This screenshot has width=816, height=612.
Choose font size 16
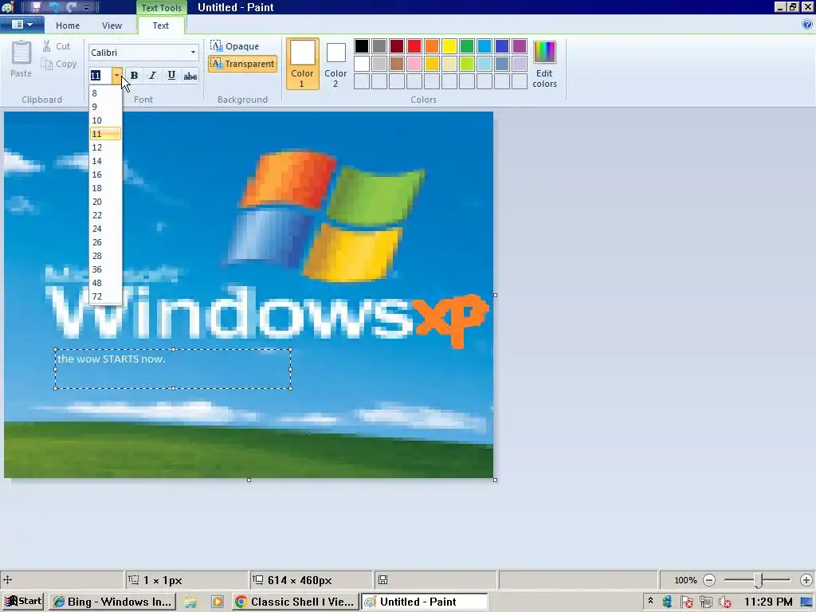[105, 175]
